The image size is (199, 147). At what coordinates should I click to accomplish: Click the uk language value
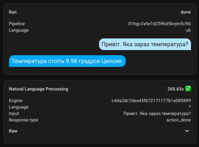[188, 30]
